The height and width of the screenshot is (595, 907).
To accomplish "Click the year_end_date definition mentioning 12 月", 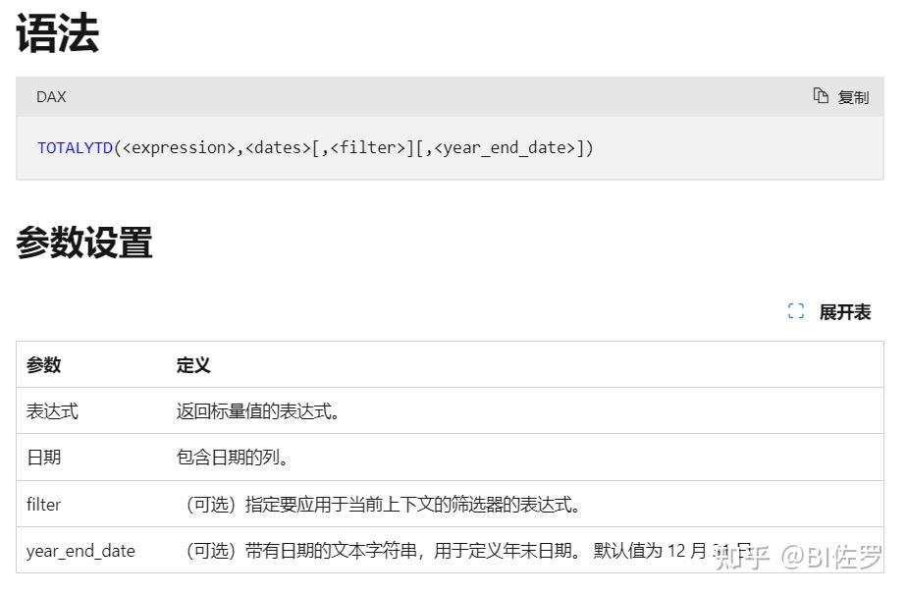I will point(393,551).
